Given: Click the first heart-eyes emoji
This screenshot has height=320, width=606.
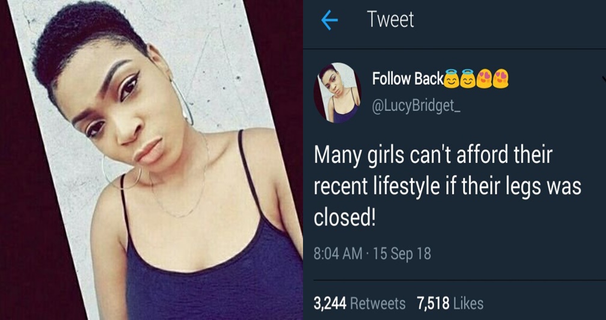Looking at the screenshot, I should (x=484, y=78).
